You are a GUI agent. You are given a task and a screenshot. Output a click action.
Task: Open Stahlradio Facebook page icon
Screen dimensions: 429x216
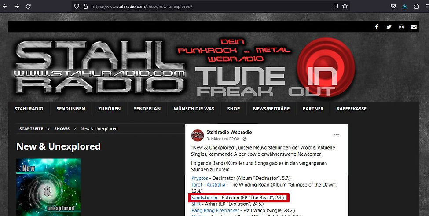pos(377,27)
